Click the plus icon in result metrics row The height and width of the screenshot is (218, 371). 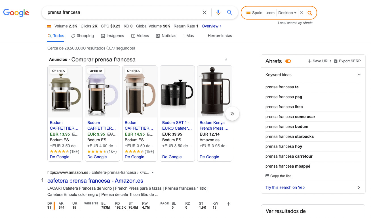[229, 204]
